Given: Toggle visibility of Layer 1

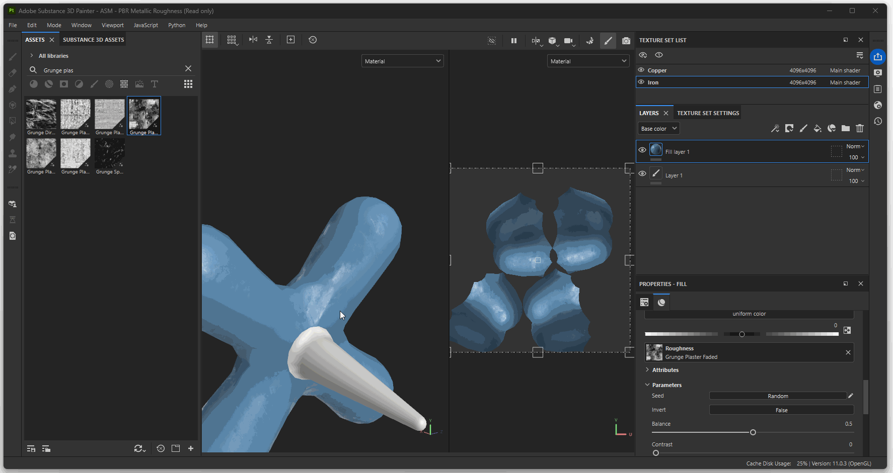Looking at the screenshot, I should tap(642, 173).
